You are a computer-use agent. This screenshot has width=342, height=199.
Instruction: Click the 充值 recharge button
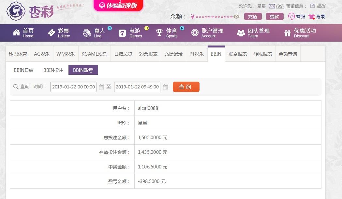pyautogui.click(x=253, y=17)
